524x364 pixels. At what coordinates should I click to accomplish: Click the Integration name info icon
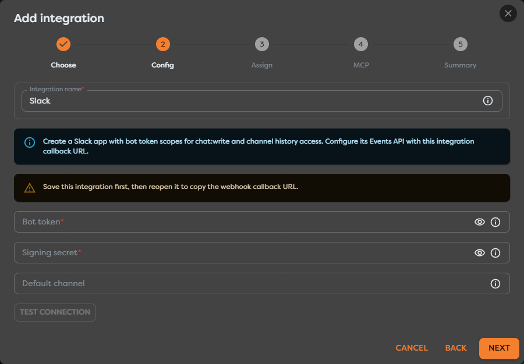[487, 101]
